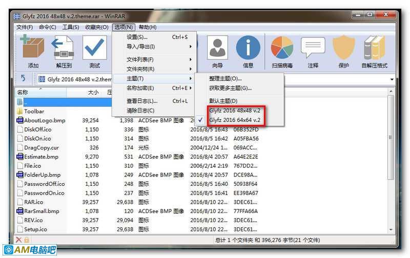Image resolution: width=410 pixels, height=258 pixels.
Task: Select the Glyfz 2016 48x48 v.2 theme
Action: click(239, 111)
